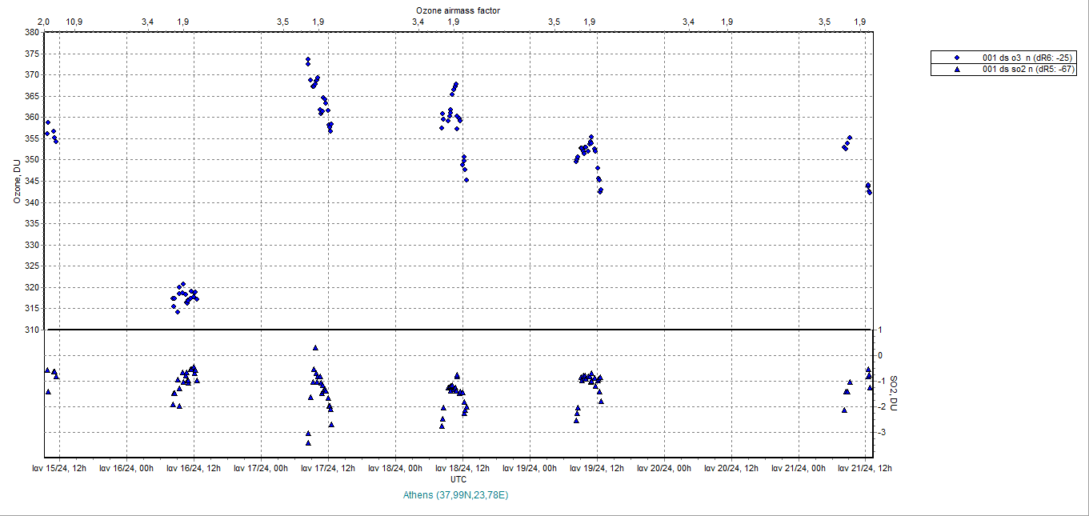Click the 380 tick on the ozone axis
This screenshot has width=1089, height=516.
click(x=32, y=32)
